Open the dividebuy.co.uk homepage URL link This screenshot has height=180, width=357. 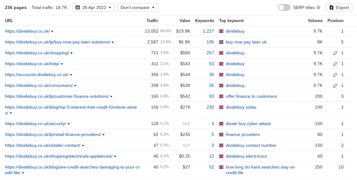pyautogui.click(x=27, y=31)
